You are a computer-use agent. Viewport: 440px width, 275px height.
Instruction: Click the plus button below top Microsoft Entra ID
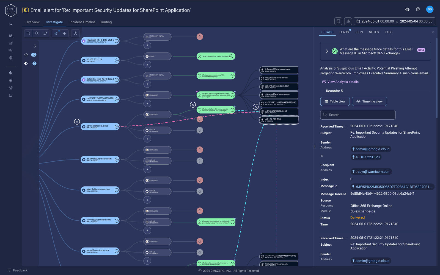tap(147, 45)
